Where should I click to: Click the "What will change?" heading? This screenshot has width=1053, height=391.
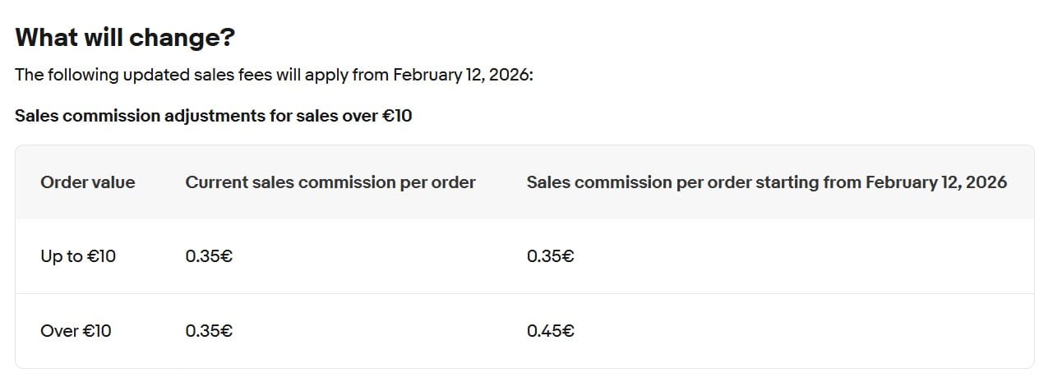(125, 38)
